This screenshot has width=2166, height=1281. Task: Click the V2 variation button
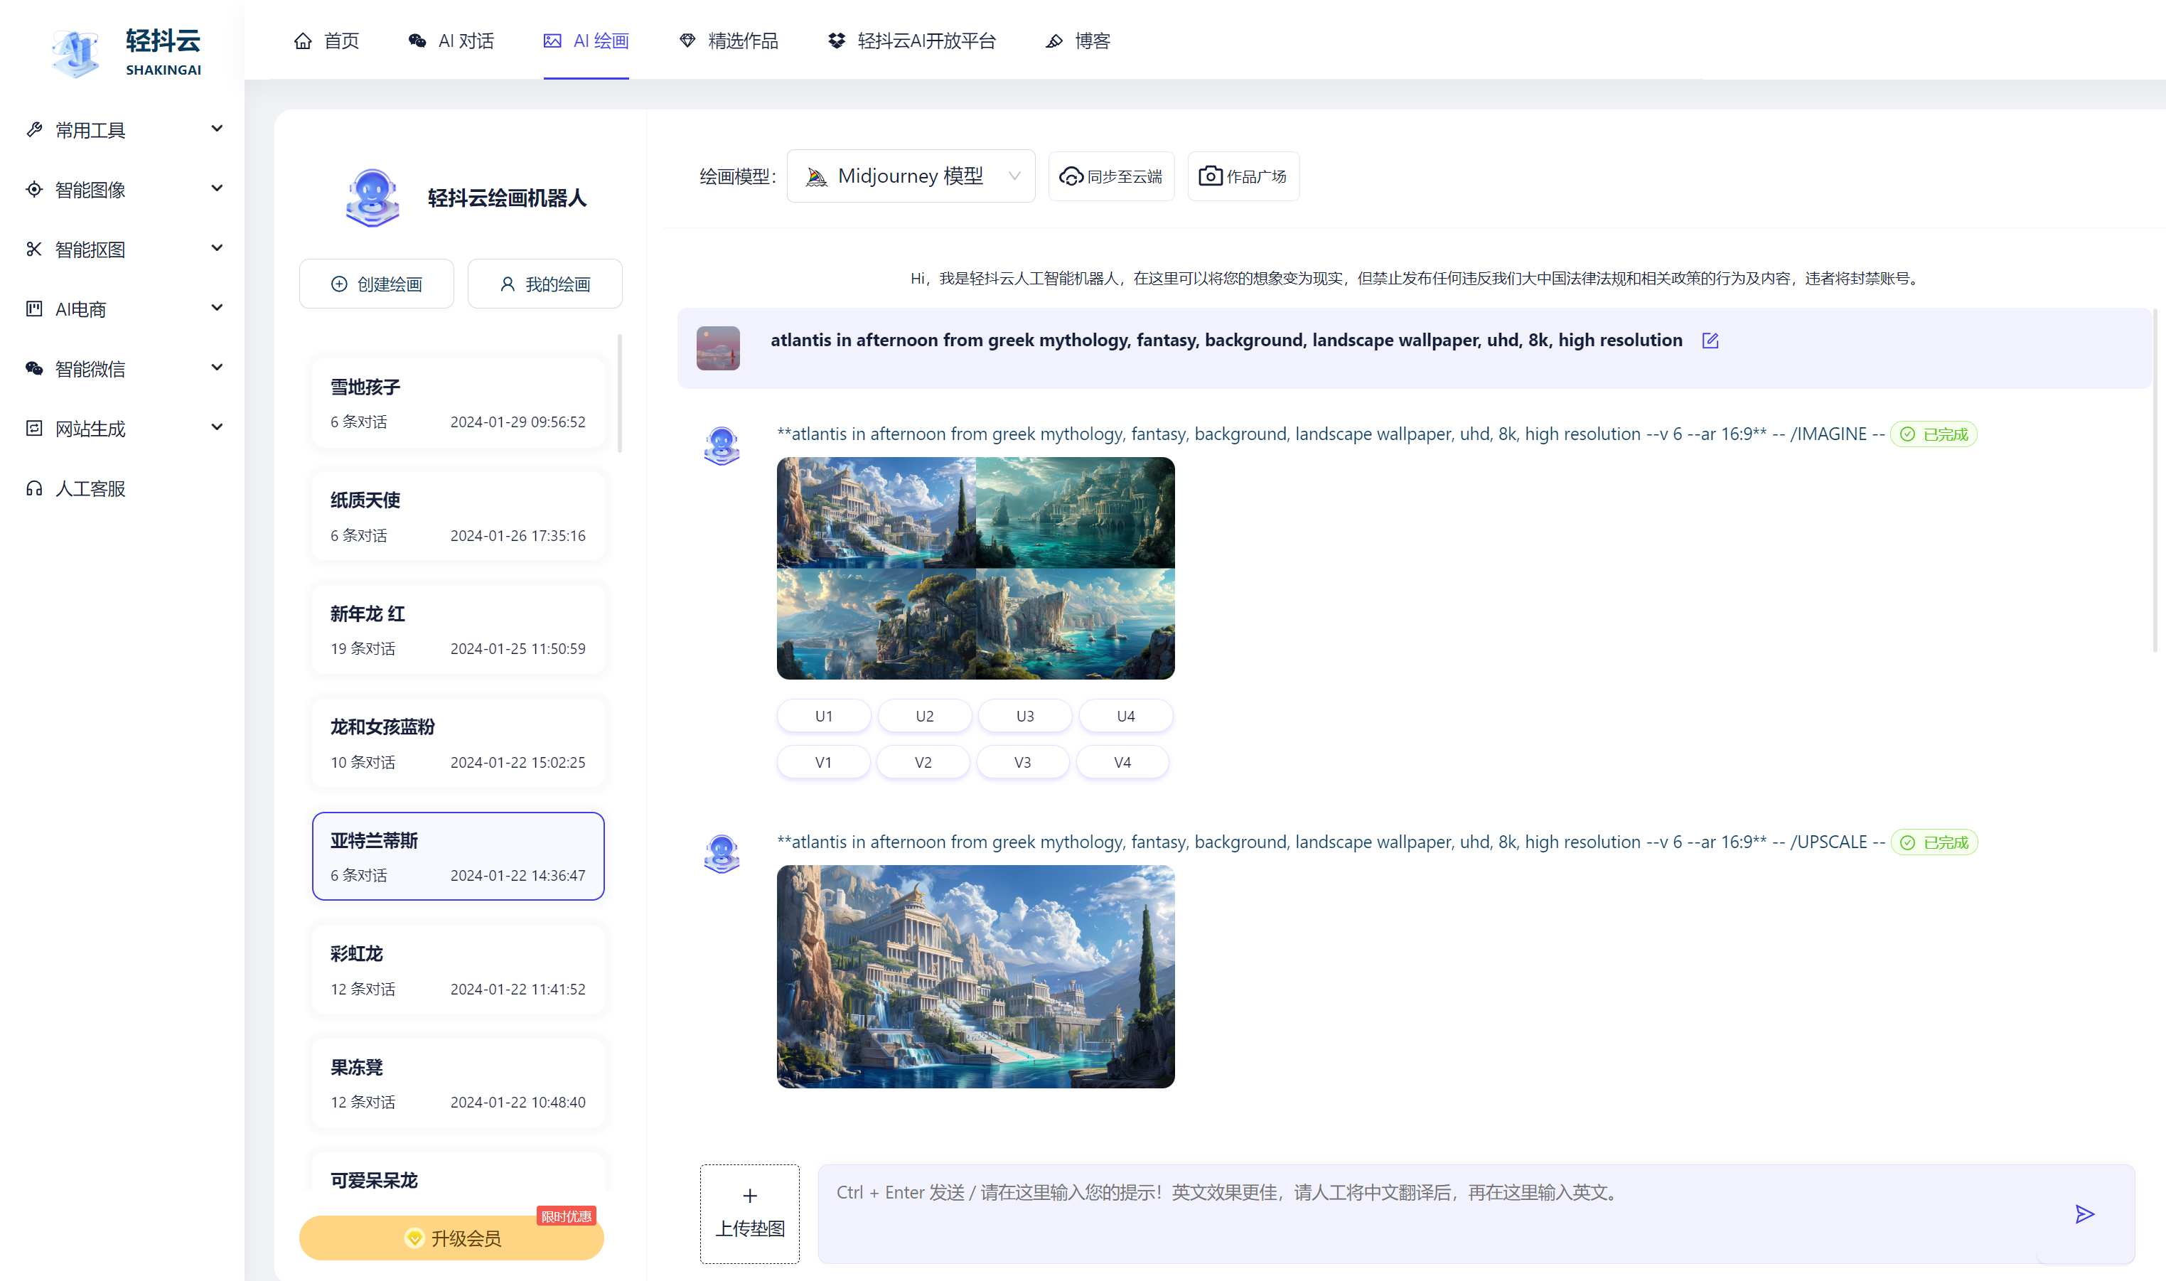point(923,762)
